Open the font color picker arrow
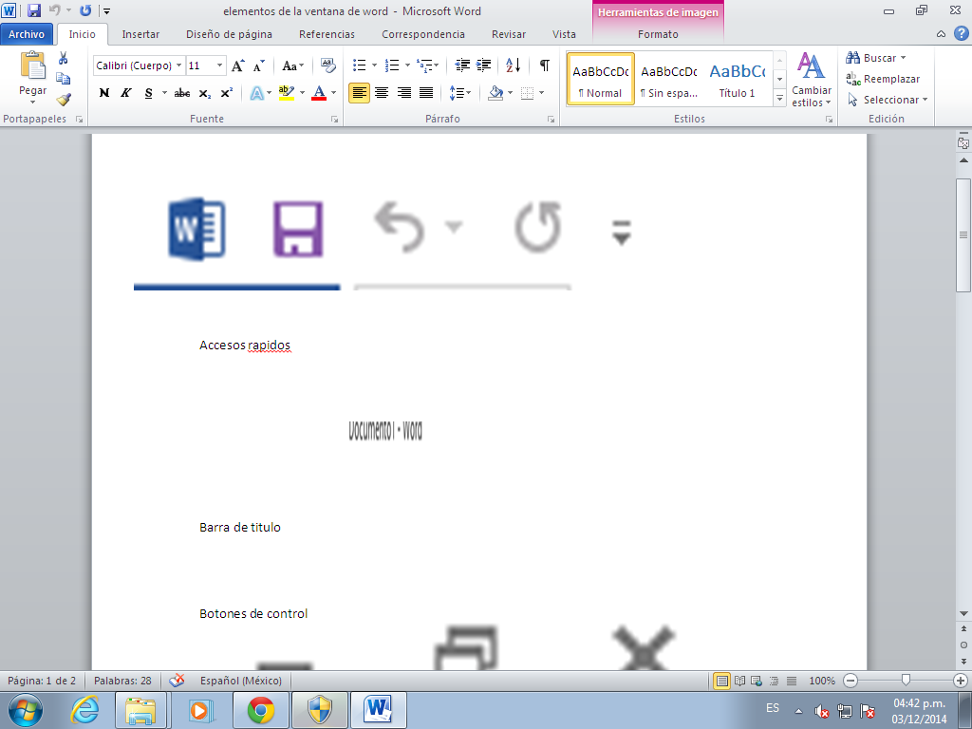This screenshot has width=972, height=729. pyautogui.click(x=333, y=92)
